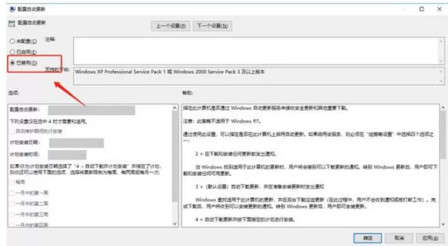This screenshot has width=448, height=246.
Task: Toggle the 一月中的第三周 checkbox
Action: (12, 214)
